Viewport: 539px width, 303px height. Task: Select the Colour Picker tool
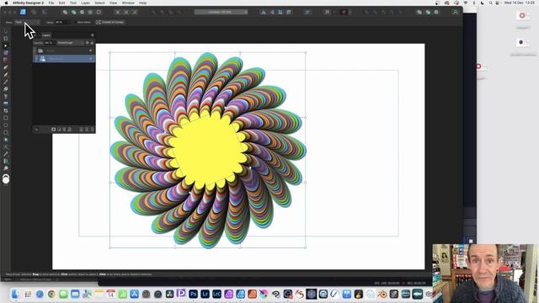(6, 154)
